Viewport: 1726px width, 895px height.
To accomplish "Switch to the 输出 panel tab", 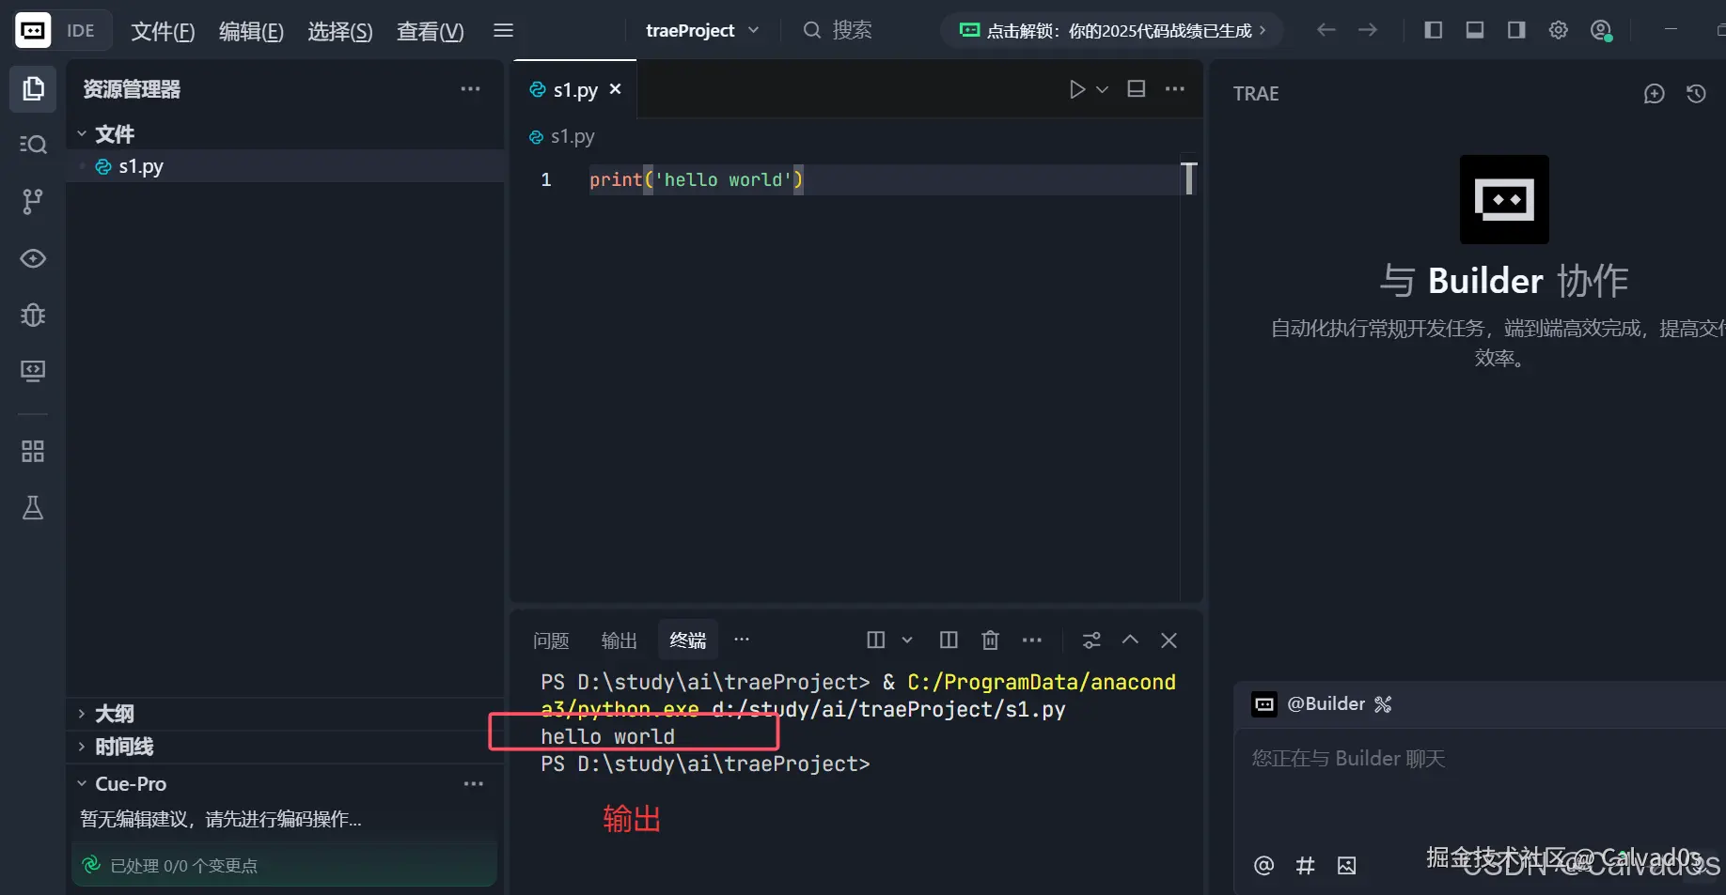I will click(x=620, y=640).
